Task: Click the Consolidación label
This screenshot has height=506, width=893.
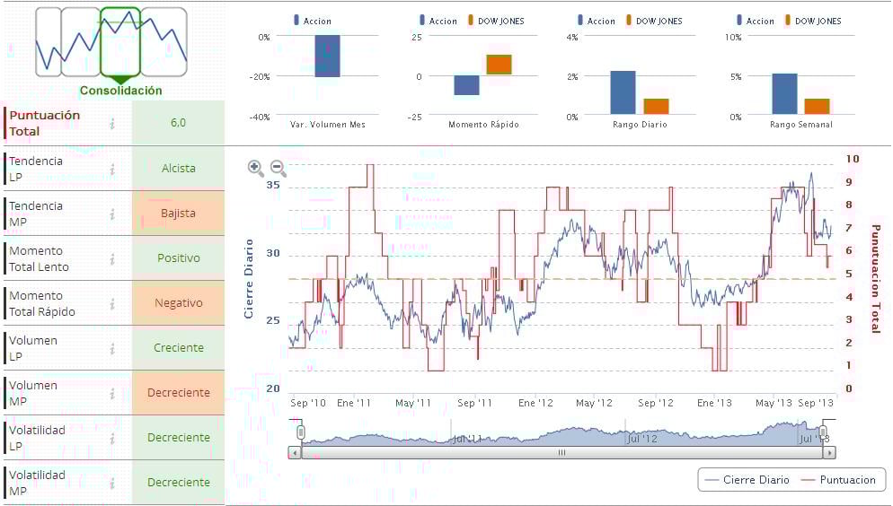Action: [120, 91]
